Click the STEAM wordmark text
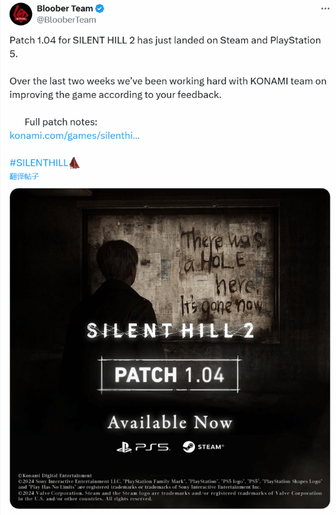Screen dimensions: 336x515 pos(211,446)
